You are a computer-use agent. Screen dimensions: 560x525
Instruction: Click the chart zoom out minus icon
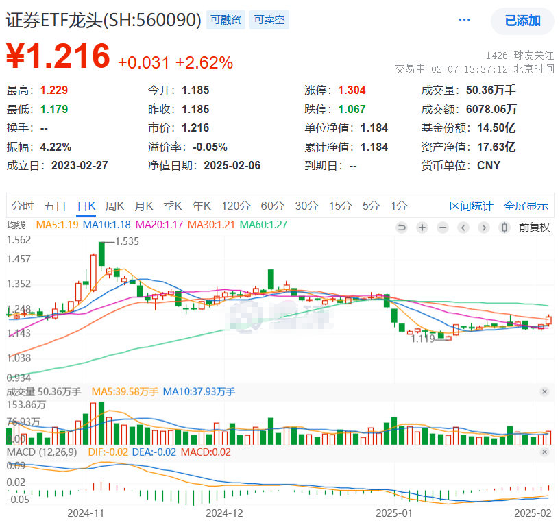point(443,227)
